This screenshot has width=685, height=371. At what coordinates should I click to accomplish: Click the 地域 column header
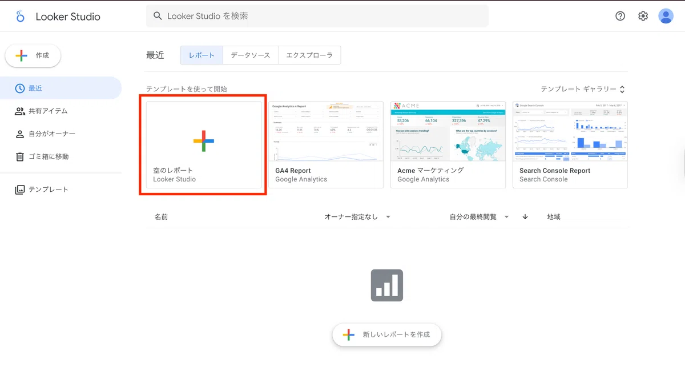coord(554,217)
